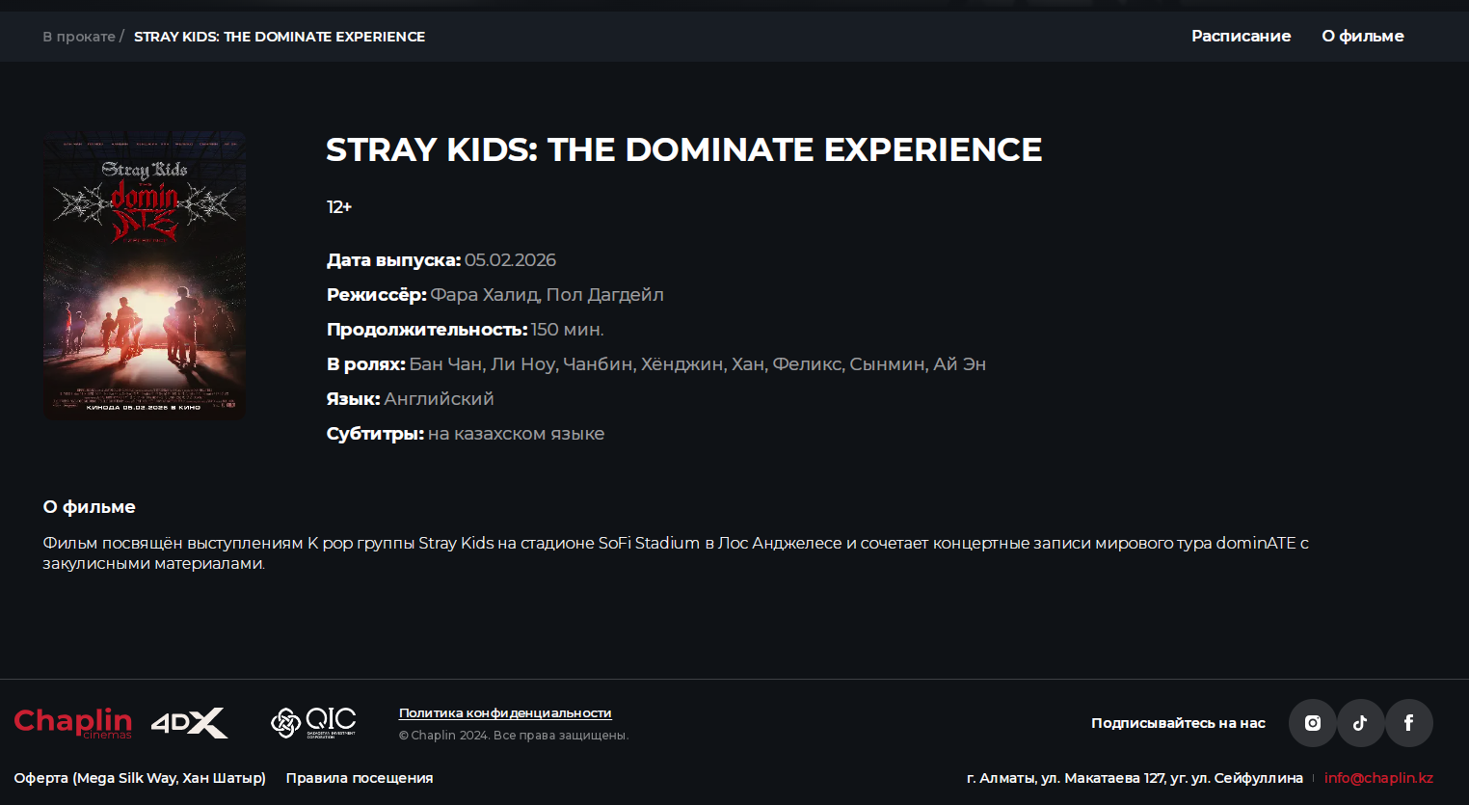
Task: Click the О фильме section heading
Action: coord(89,507)
